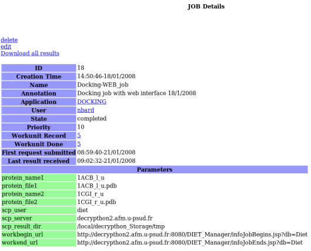Image resolution: width=311 pixels, height=251 pixels.
Task: Select the infoJobEnds.jsp URL
Action: [190, 242]
